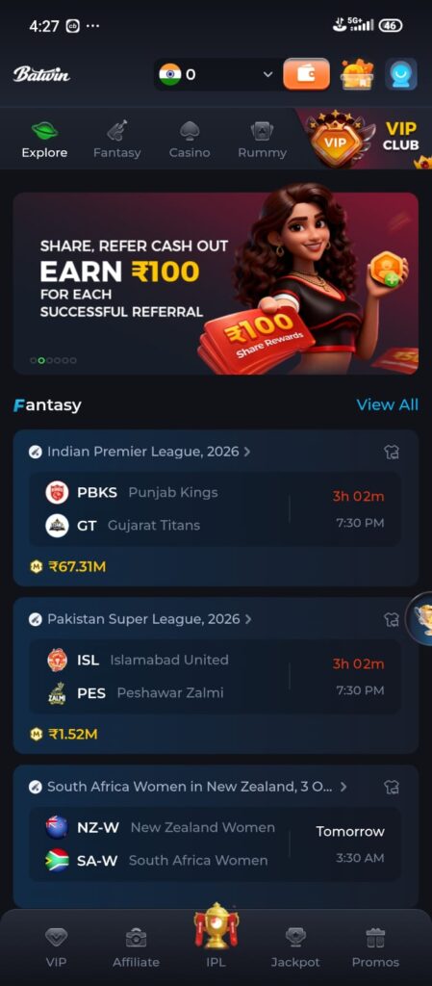Open the Earn ₹100 referral banner
The width and height of the screenshot is (432, 986).
tap(216, 283)
